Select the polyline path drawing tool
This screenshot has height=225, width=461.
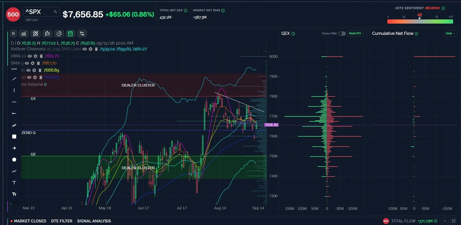pos(14,171)
